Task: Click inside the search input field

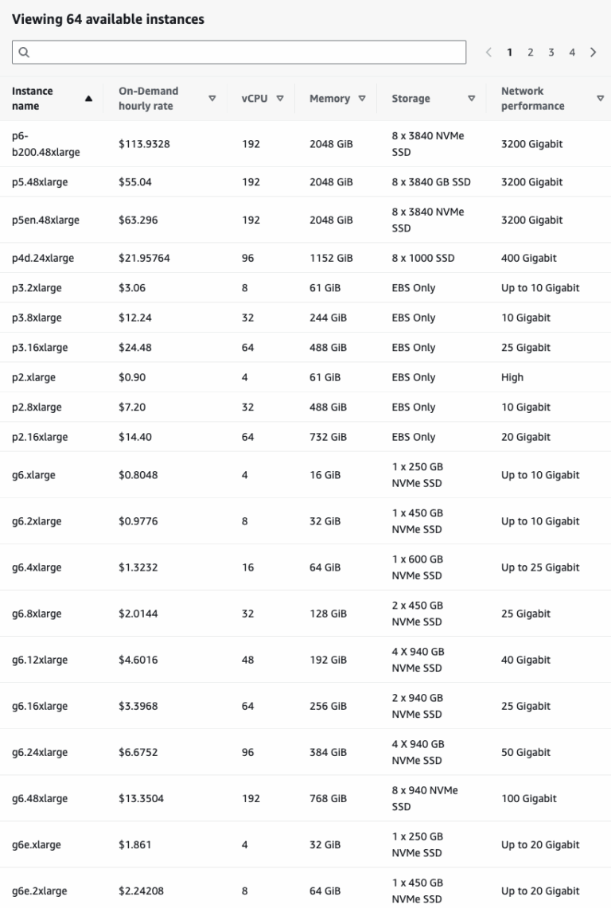Action: [239, 53]
